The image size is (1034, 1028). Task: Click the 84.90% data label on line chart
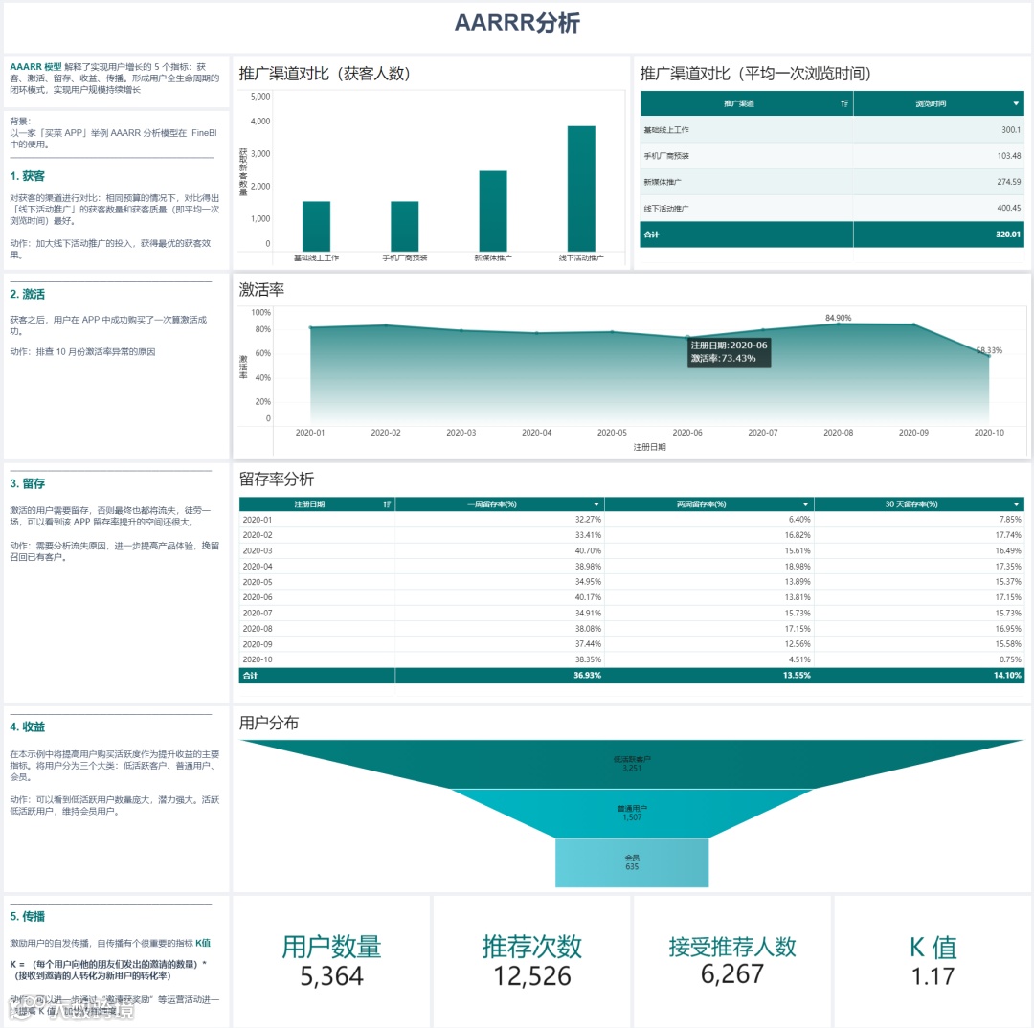pyautogui.click(x=838, y=318)
